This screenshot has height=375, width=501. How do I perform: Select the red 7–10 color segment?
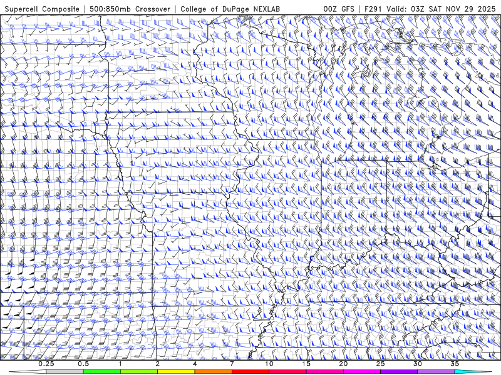[x=250, y=372]
